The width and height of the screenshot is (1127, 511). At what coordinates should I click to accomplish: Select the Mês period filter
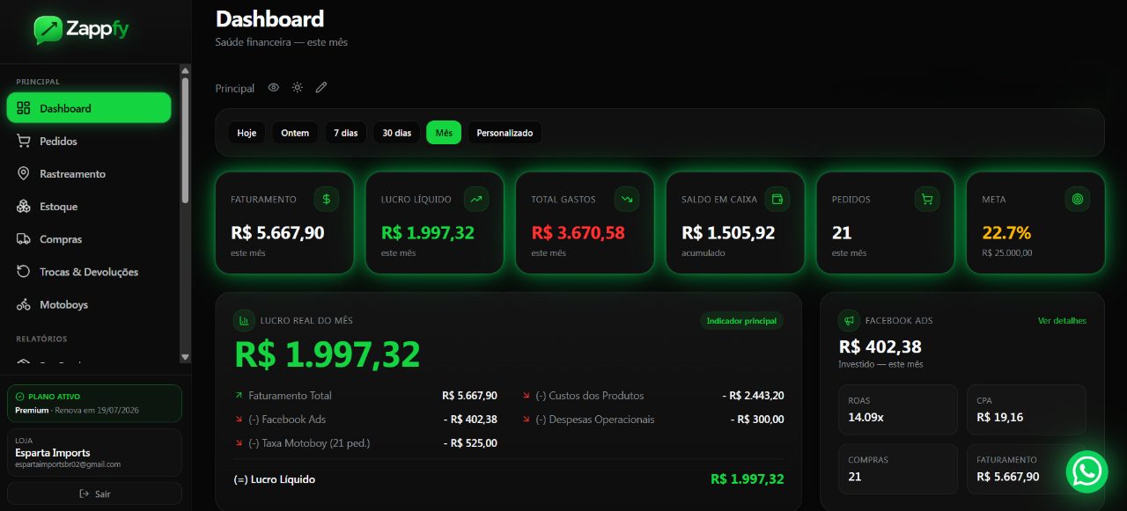tap(444, 133)
